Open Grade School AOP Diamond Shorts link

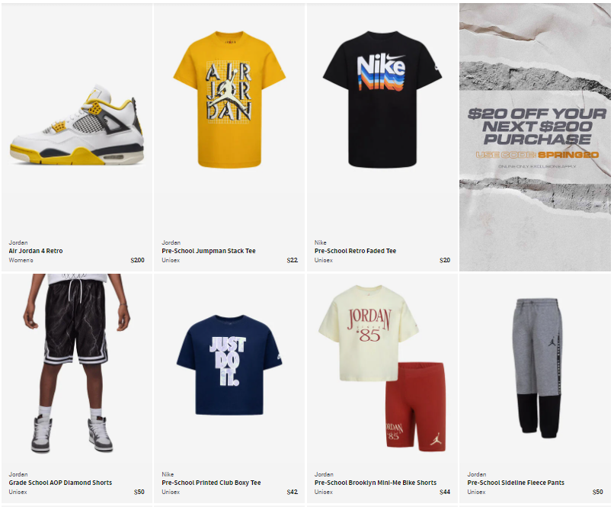tap(60, 483)
